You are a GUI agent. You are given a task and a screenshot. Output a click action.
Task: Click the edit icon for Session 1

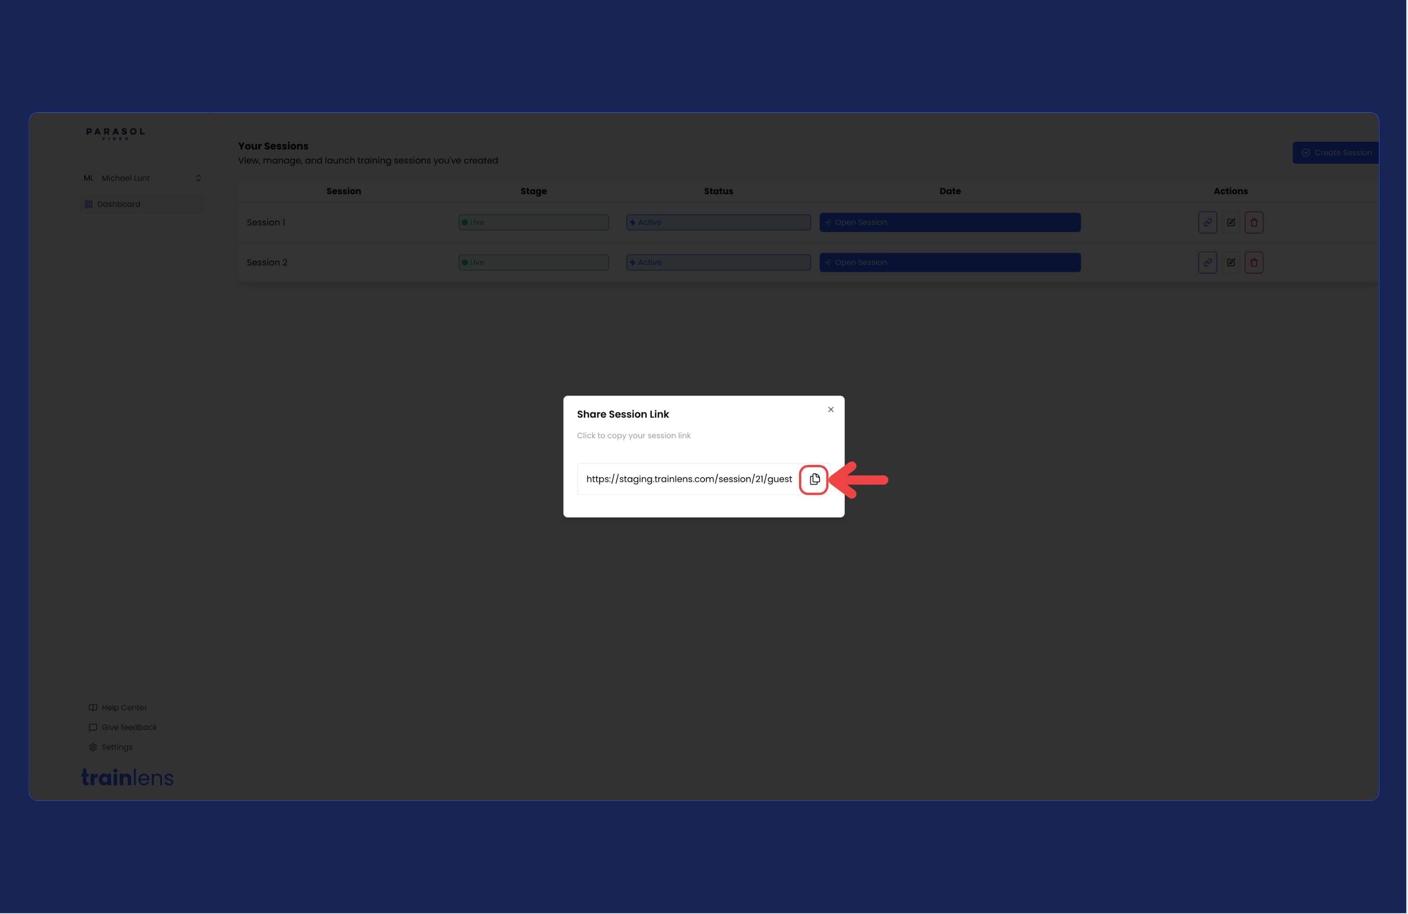[x=1231, y=222]
